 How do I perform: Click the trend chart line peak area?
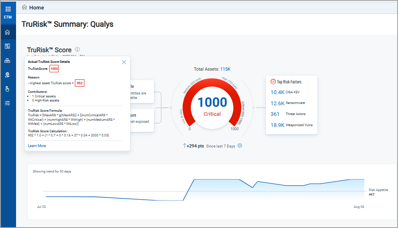[x=216, y=180]
